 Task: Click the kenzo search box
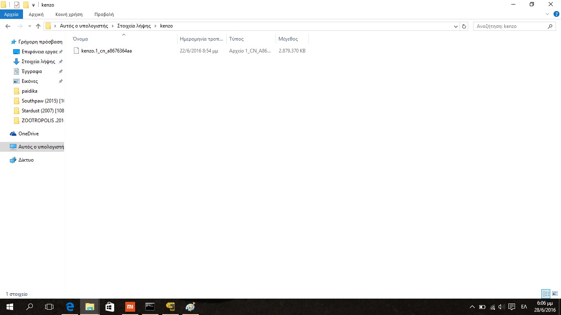coord(509,26)
